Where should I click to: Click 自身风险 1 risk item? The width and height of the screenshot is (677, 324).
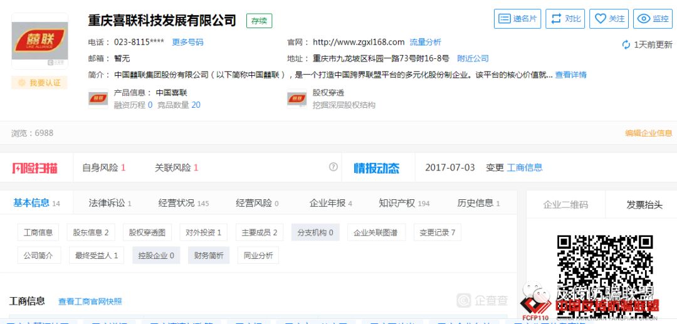coord(103,167)
